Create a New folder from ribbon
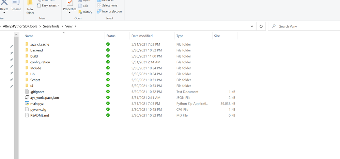 (x=30, y=7)
